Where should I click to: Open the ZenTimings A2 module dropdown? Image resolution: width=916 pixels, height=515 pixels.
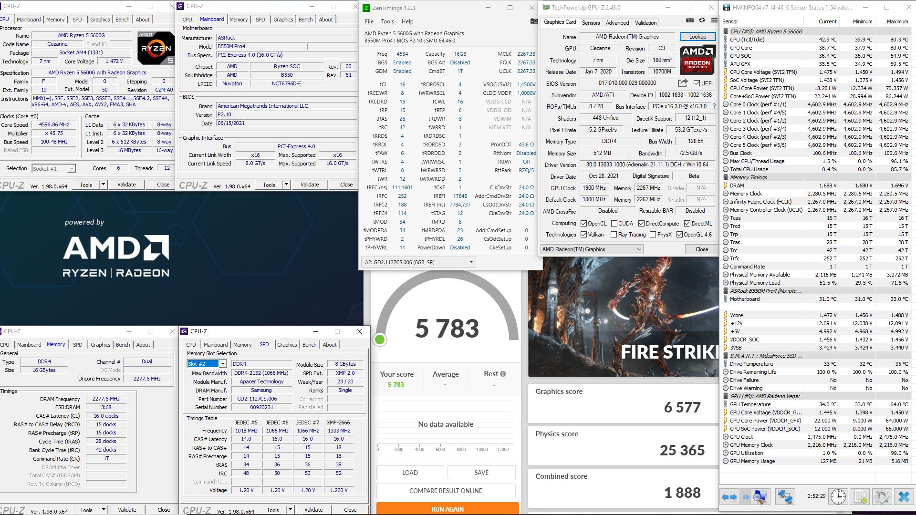pos(418,262)
